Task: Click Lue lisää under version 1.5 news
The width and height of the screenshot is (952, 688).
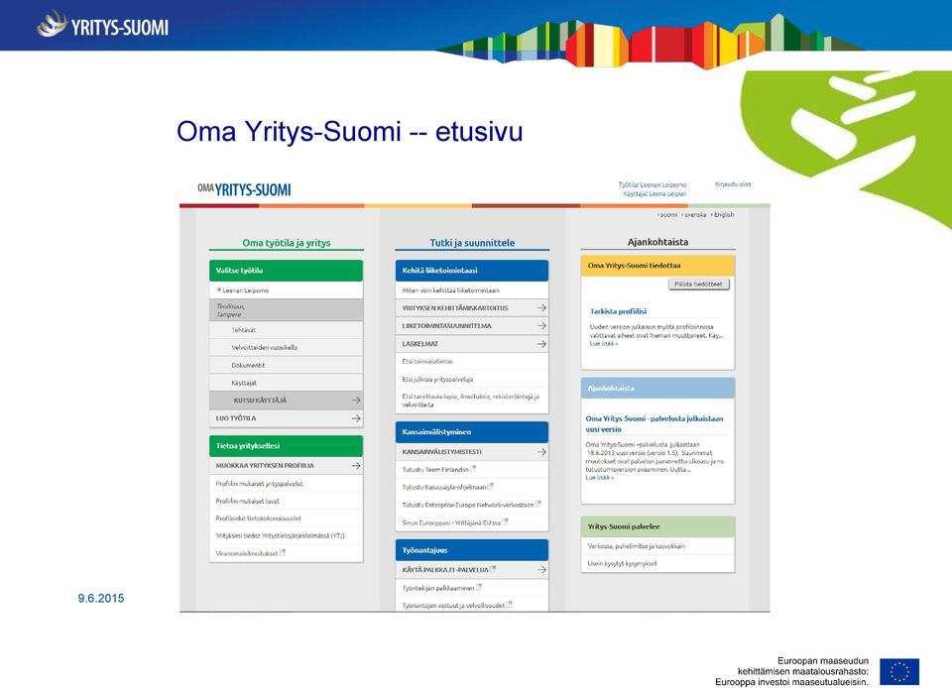Action: coord(599,478)
